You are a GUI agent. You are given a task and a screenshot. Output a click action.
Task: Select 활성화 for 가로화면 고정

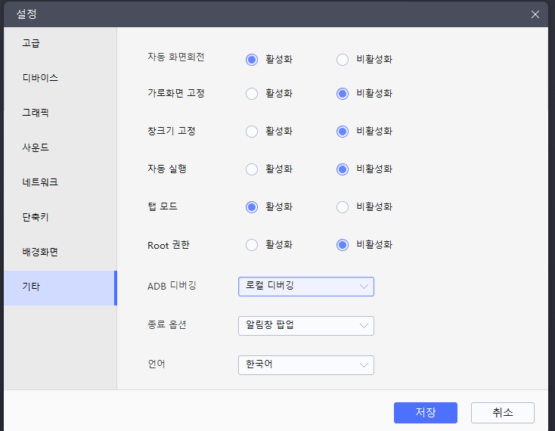coord(252,94)
